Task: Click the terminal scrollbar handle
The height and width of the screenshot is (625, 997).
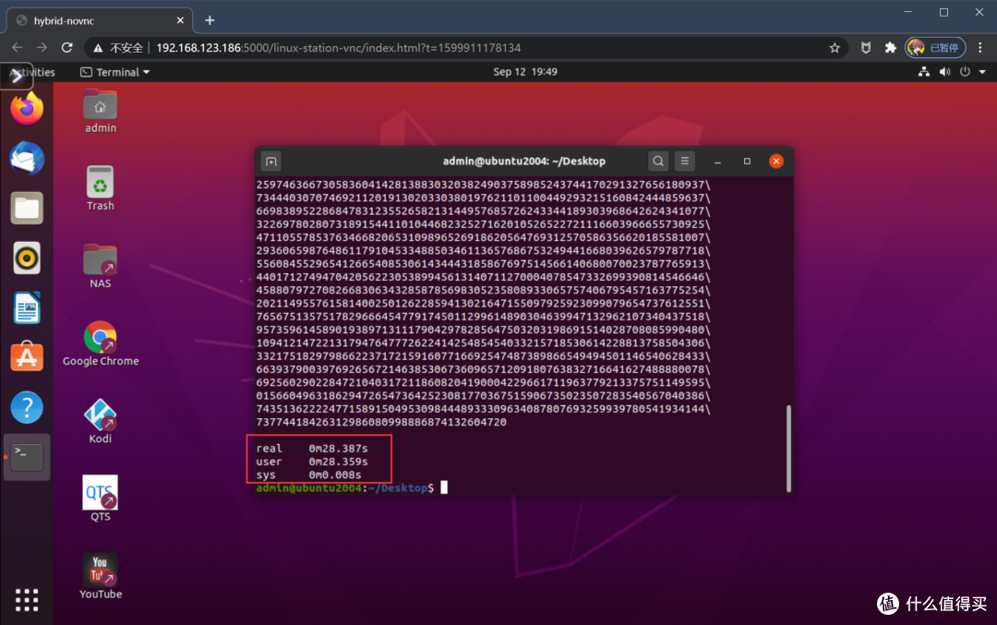Action: (788, 449)
